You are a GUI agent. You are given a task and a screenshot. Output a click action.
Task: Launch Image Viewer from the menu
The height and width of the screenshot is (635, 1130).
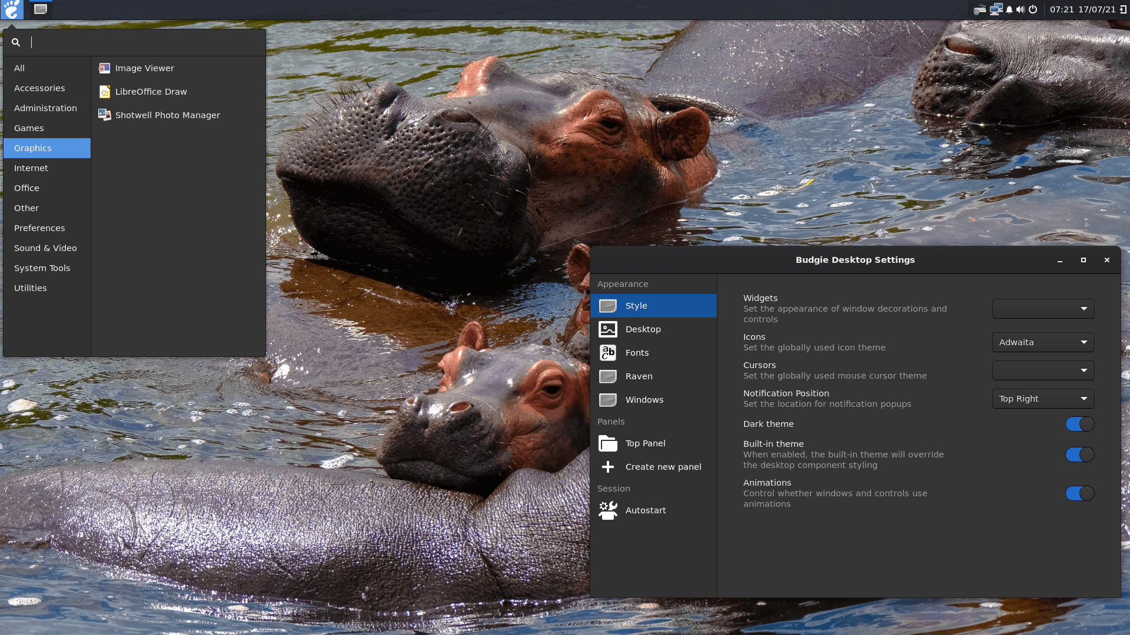point(178,68)
